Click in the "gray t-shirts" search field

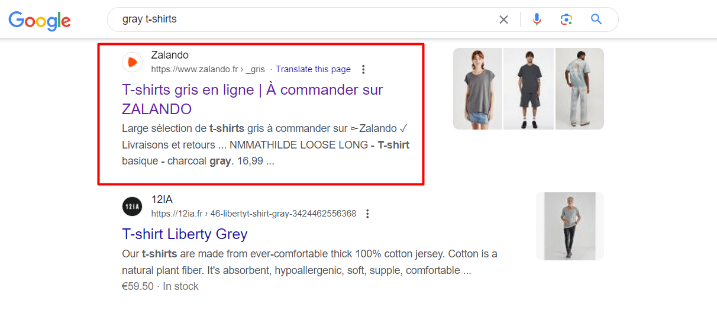[296, 20]
